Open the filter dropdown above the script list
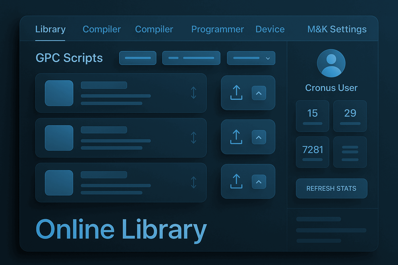 [x=251, y=58]
